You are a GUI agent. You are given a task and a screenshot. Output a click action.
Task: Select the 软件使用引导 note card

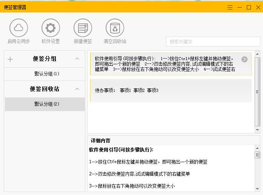pos(171,64)
